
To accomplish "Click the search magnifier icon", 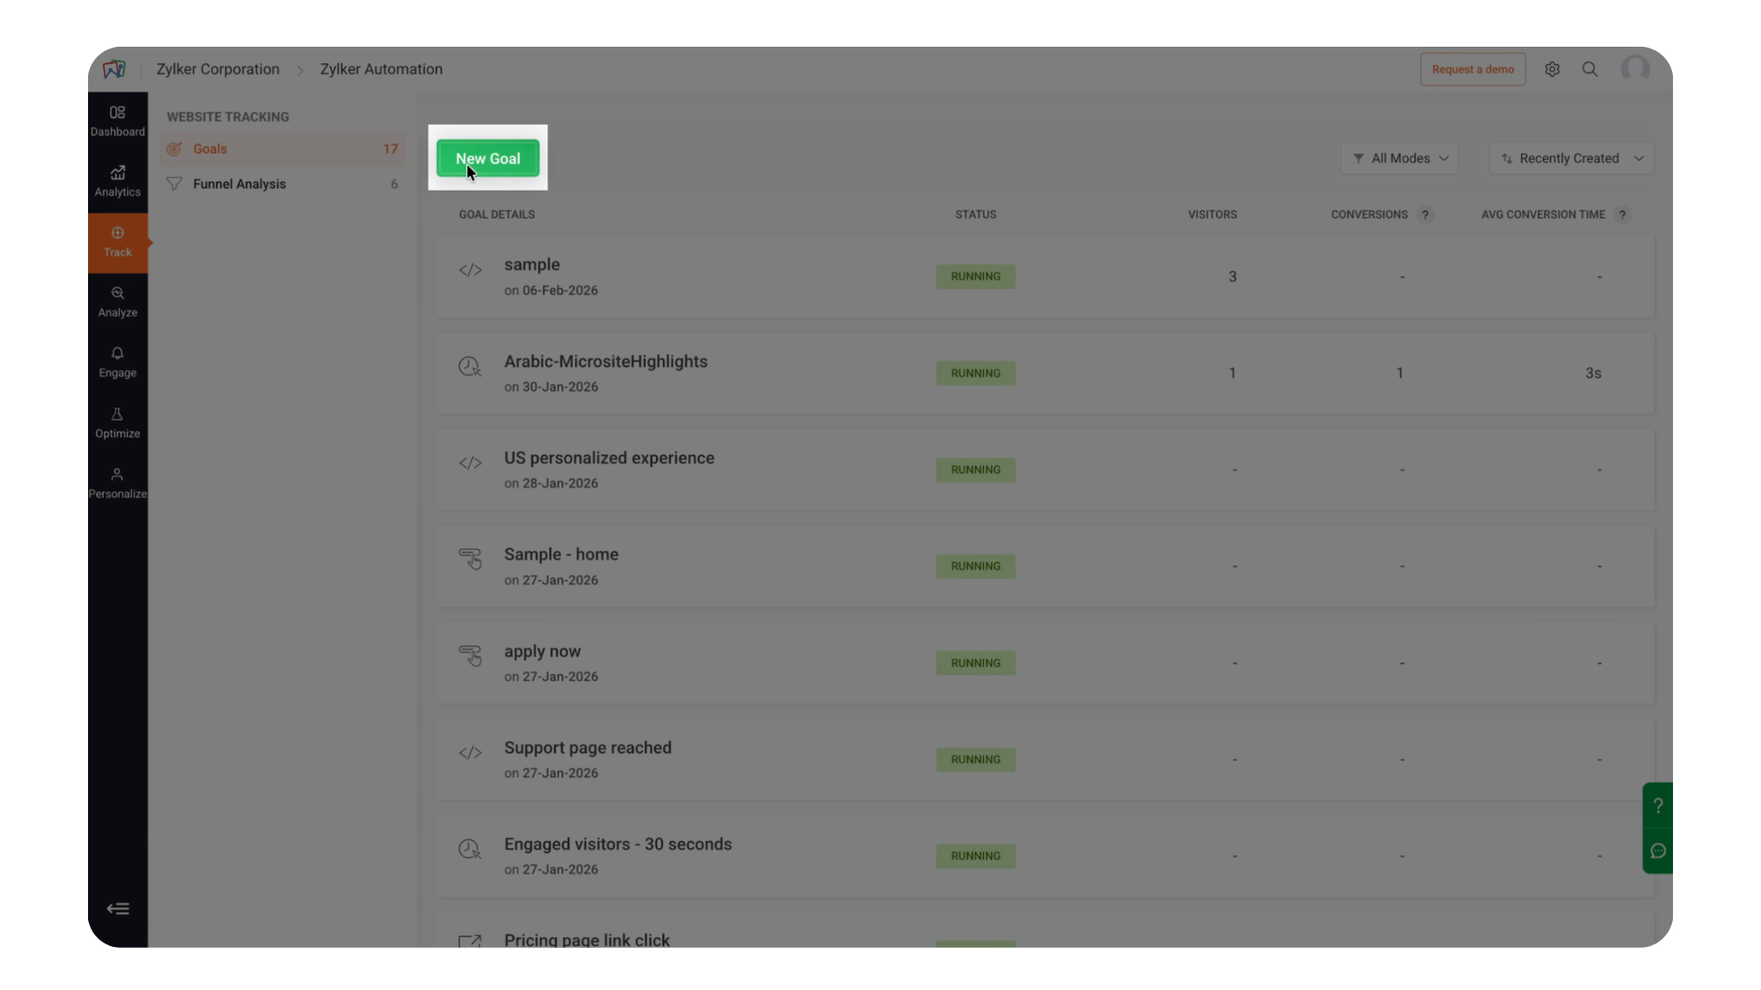I will (x=1589, y=70).
